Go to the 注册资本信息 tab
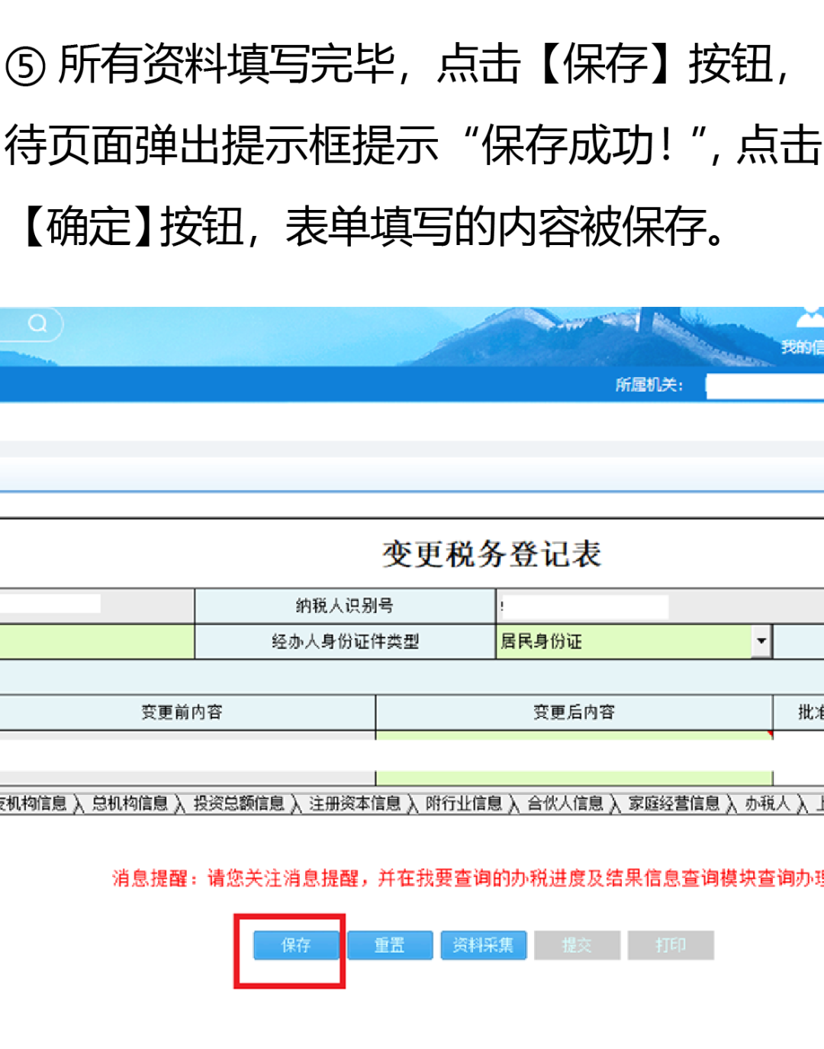Viewport: 824px width, 1049px height. click(354, 803)
